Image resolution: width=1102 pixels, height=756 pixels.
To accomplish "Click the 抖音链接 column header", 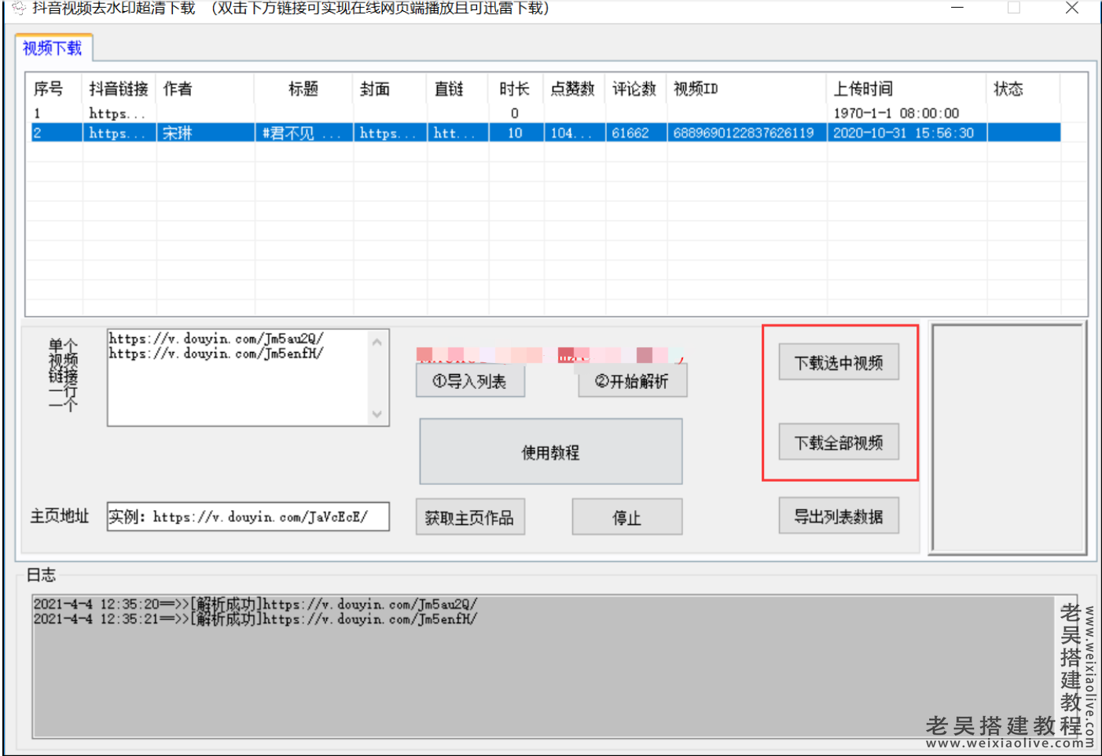I will 119,89.
